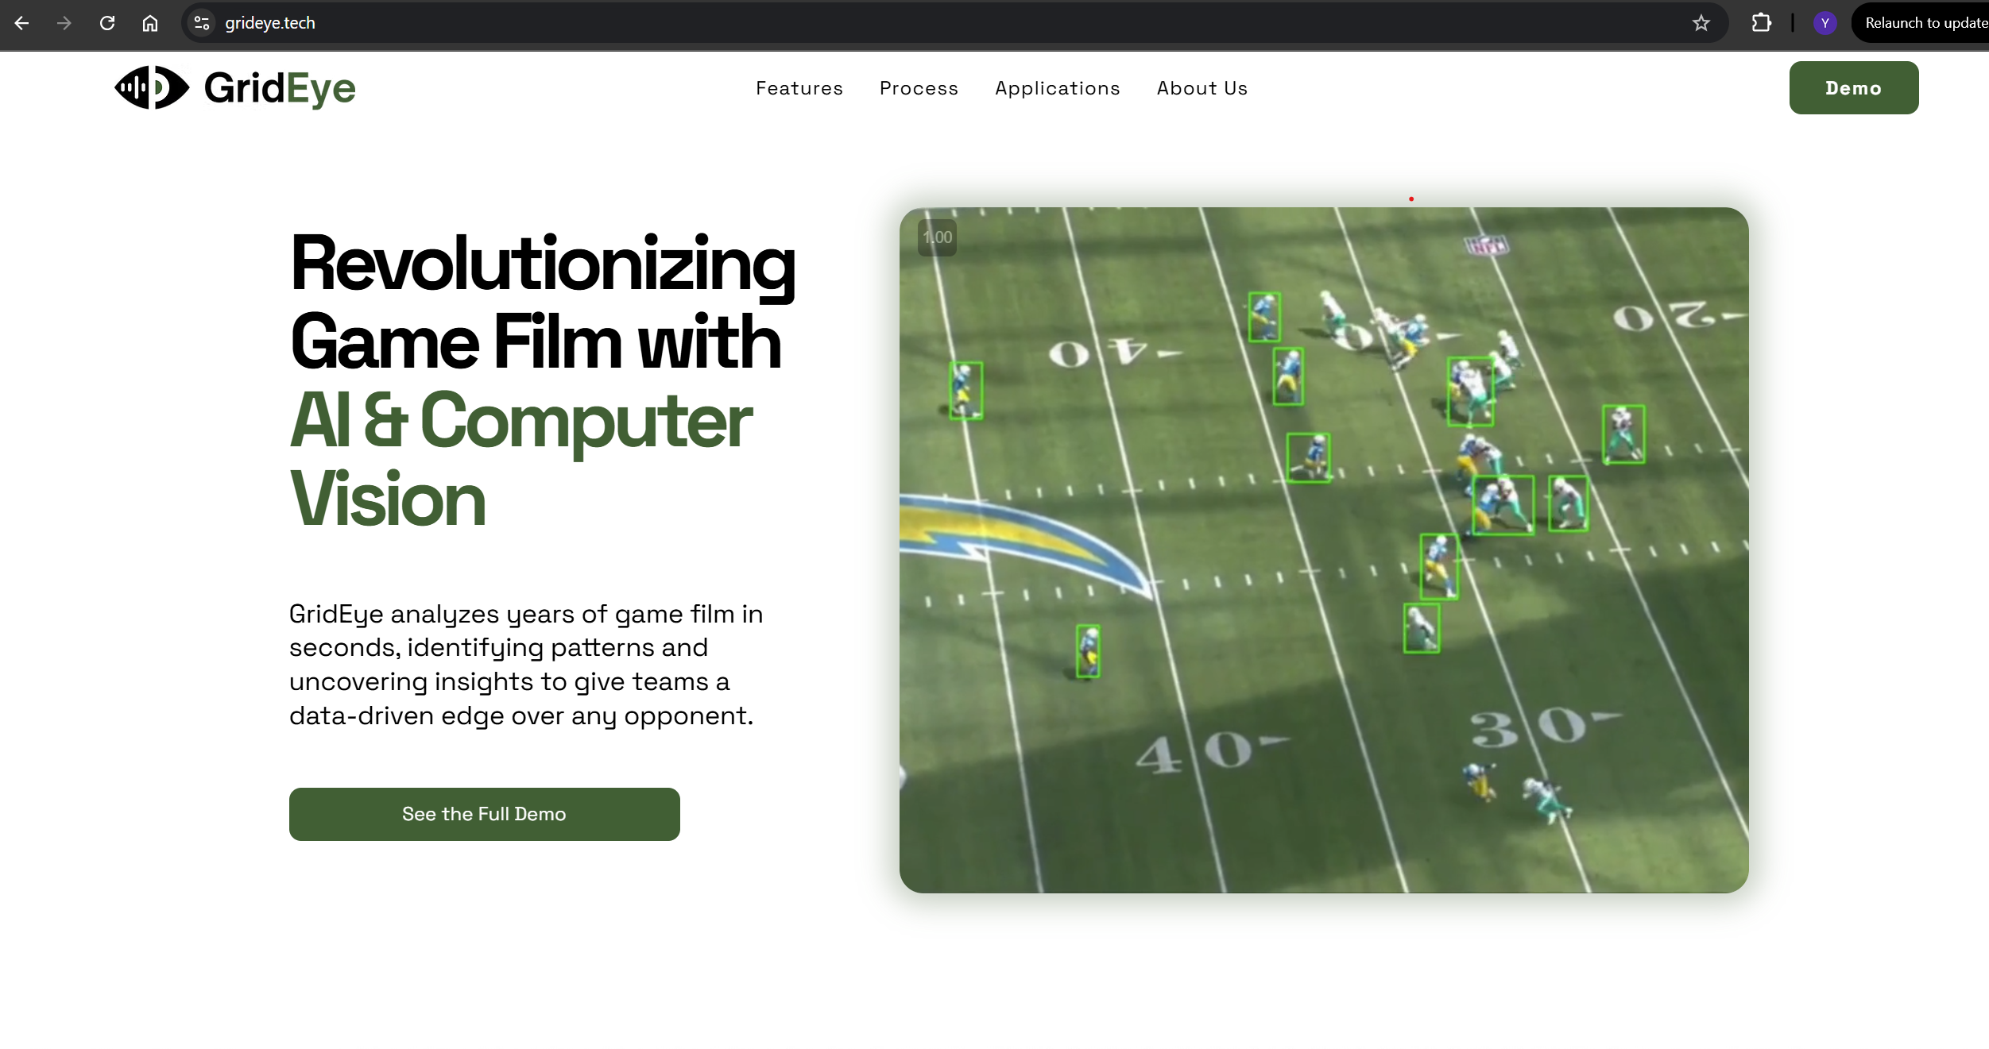1989x1049 pixels.
Task: Click the browser back arrow
Action: [21, 23]
